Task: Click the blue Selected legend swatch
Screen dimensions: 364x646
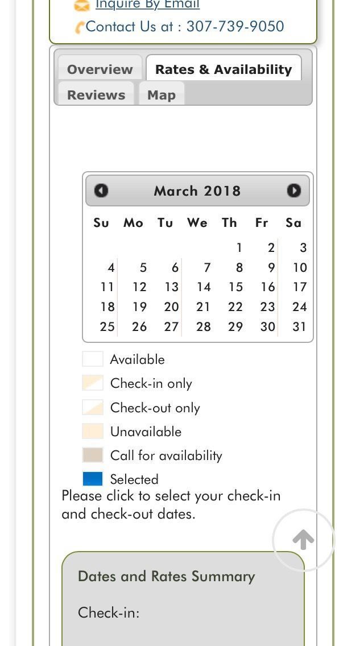Action: click(93, 479)
